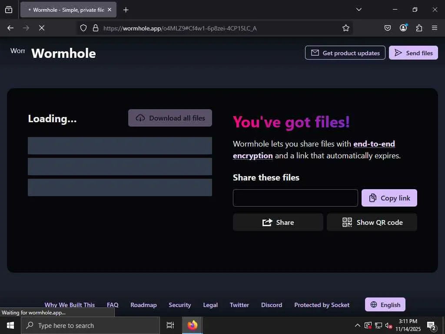Open a new tab with the plus icon
Image resolution: width=445 pixels, height=334 pixels.
point(126,10)
